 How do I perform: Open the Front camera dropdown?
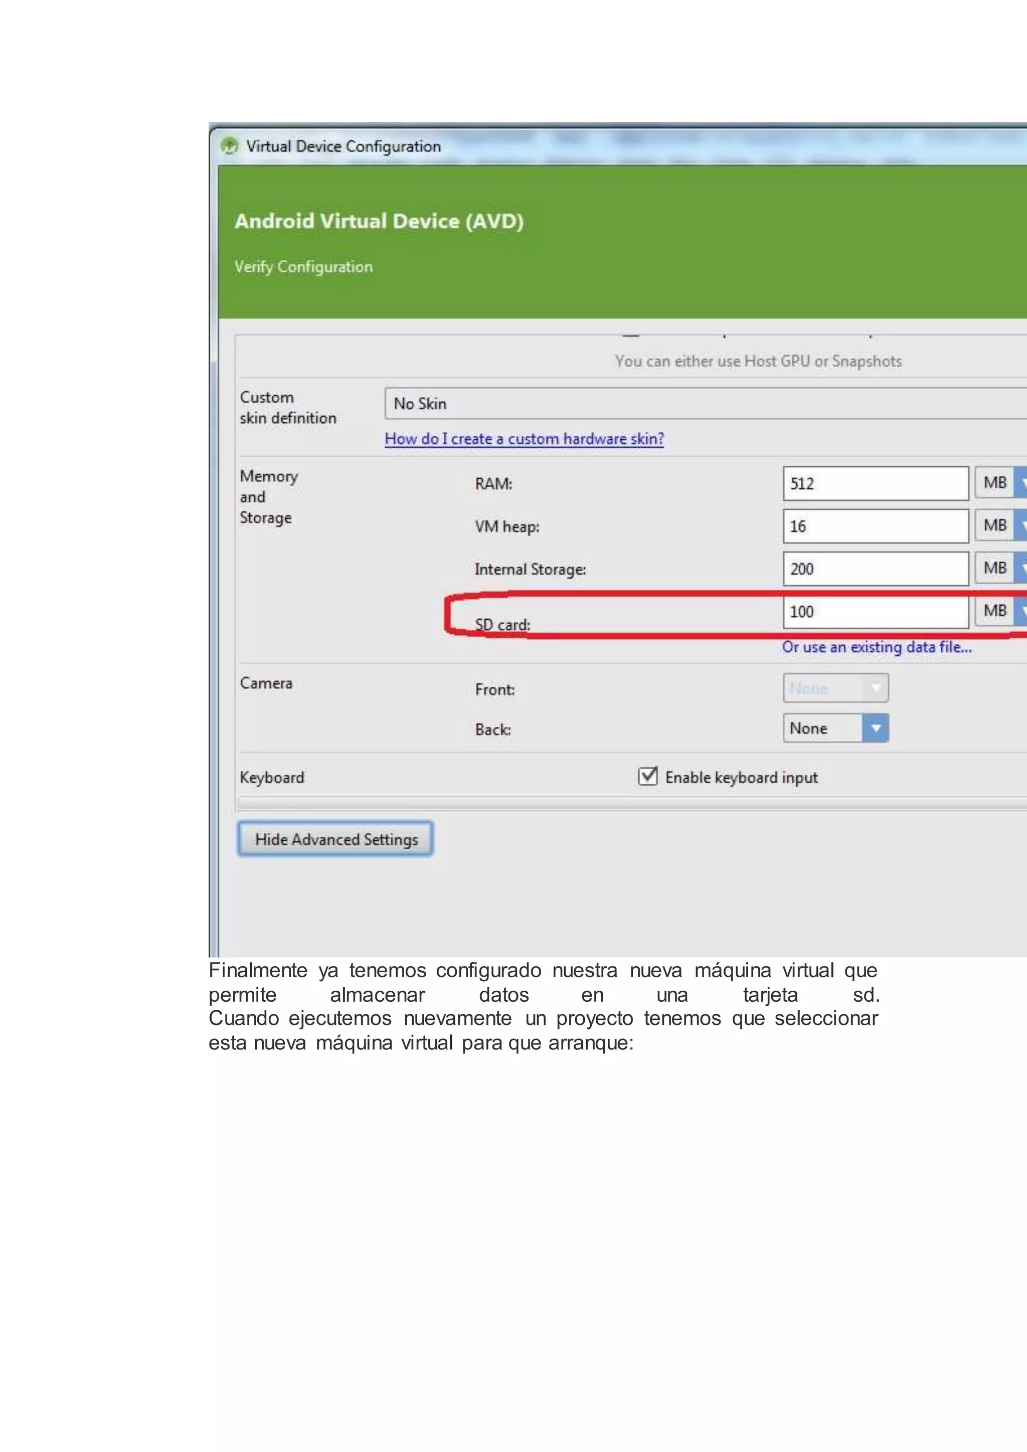pos(835,688)
